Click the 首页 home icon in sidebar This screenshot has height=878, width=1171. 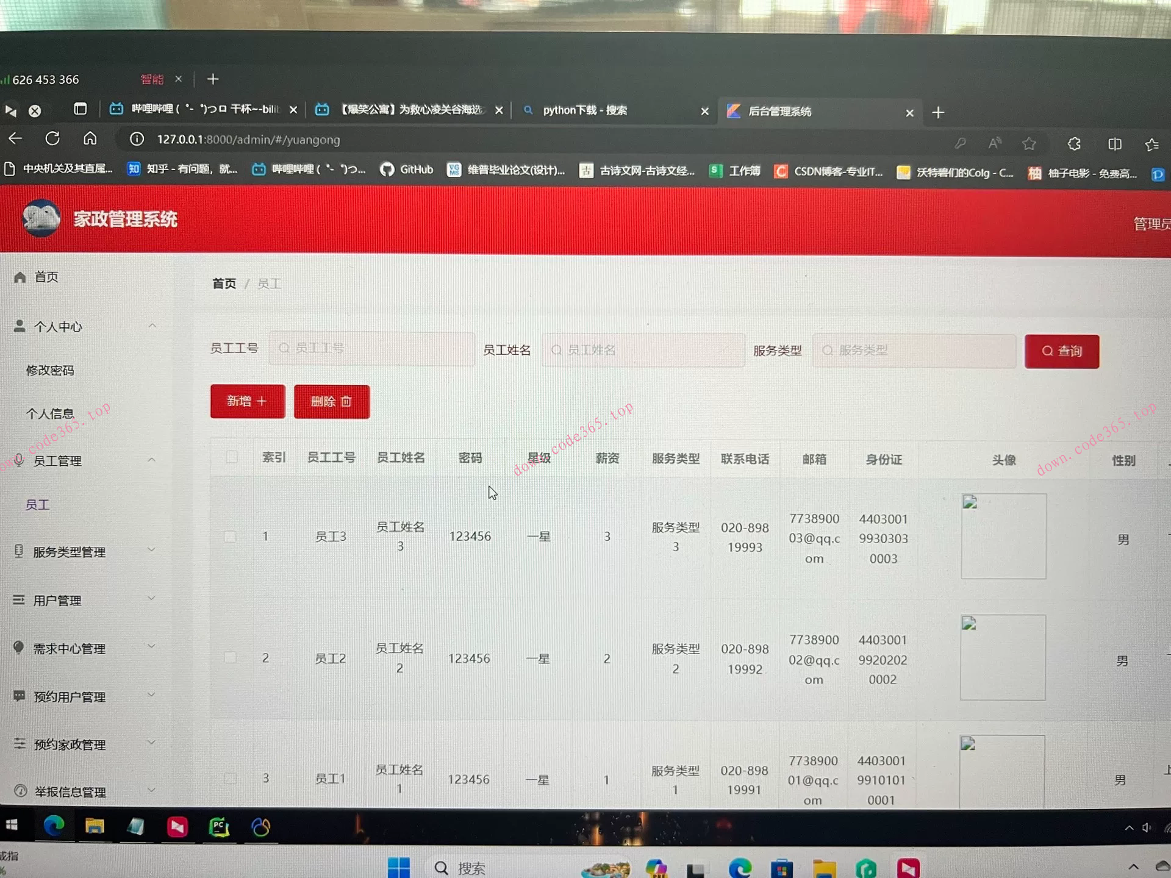coord(19,277)
